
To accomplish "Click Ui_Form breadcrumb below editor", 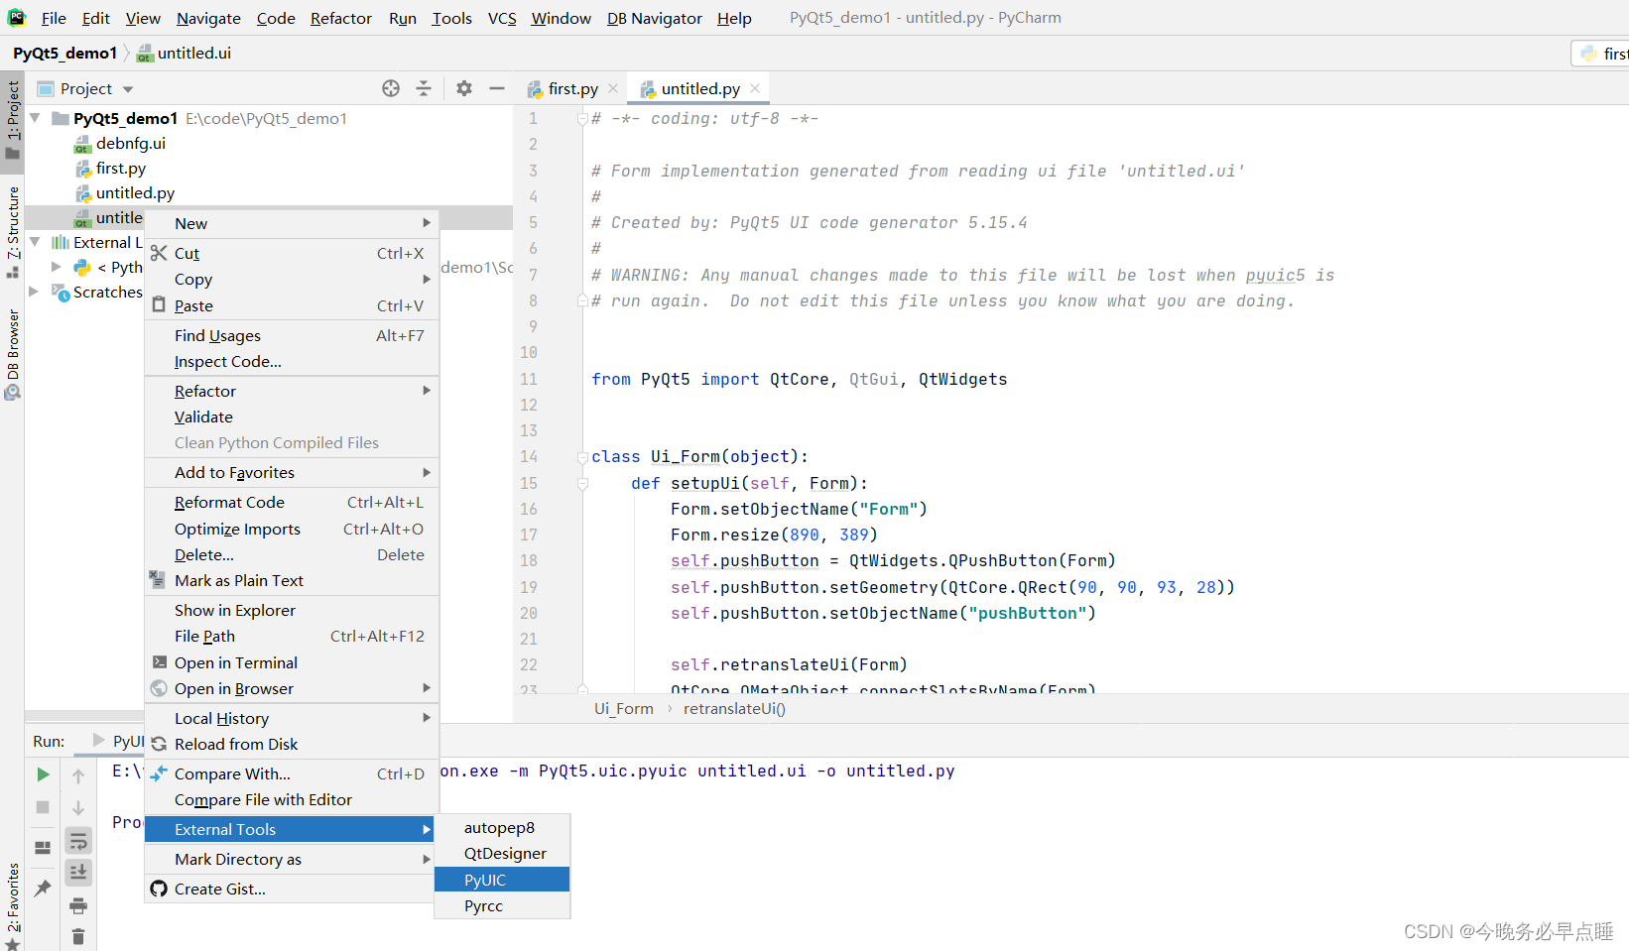I will click(x=624, y=708).
